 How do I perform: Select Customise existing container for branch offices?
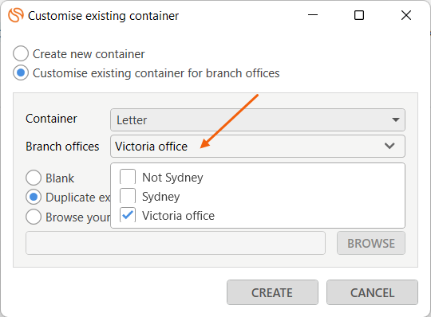click(x=21, y=72)
